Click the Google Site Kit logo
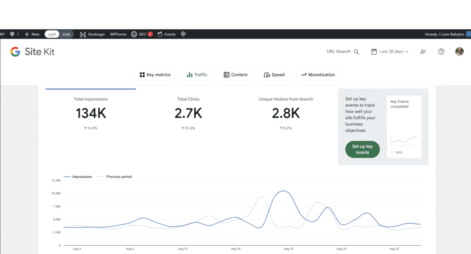 pyautogui.click(x=32, y=52)
